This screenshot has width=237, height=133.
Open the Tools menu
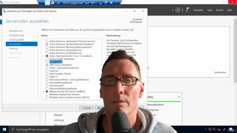click(210, 10)
